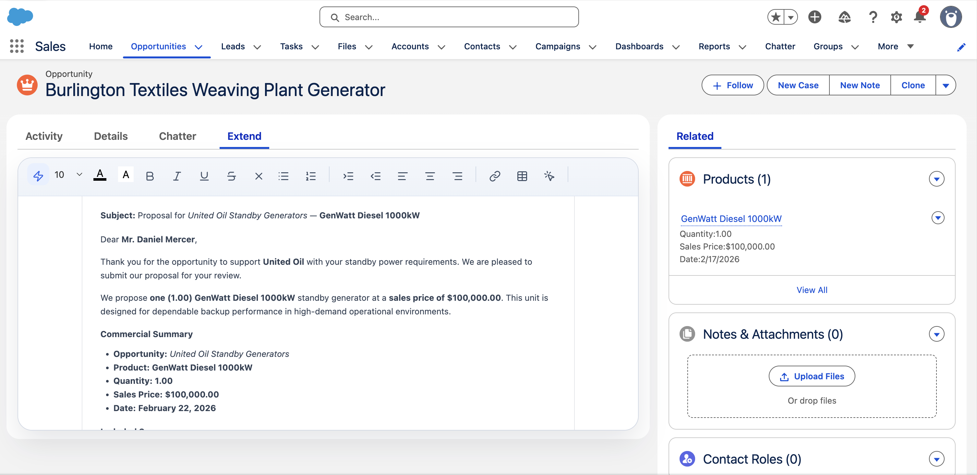This screenshot has height=475, width=977.
Task: Collapse the Products related card
Action: click(937, 179)
